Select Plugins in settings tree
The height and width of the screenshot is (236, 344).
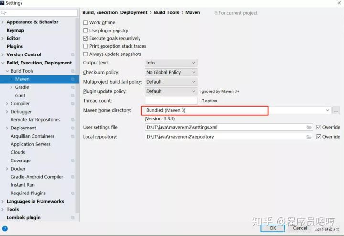point(14,46)
